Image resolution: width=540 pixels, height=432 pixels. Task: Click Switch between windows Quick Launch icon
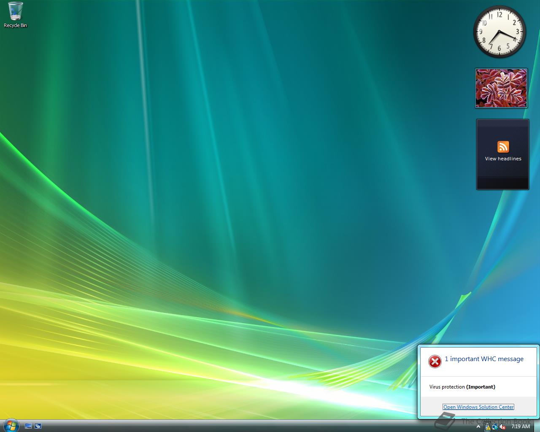38,426
